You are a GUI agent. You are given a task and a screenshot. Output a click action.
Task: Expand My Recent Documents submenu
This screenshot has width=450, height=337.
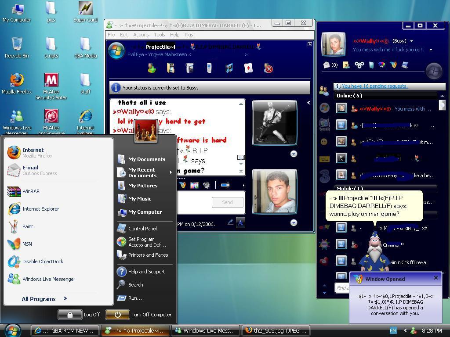pyautogui.click(x=171, y=172)
